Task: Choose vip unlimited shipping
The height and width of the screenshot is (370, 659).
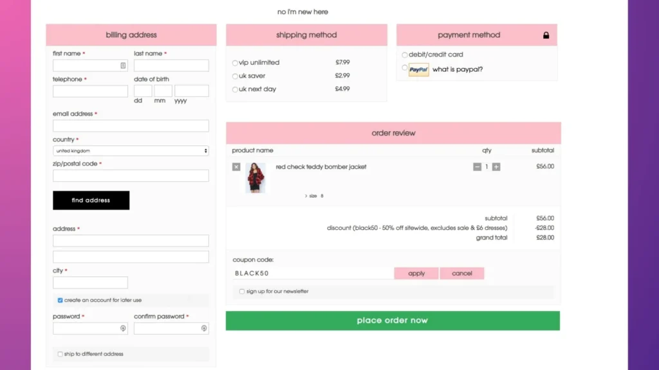Action: point(234,62)
